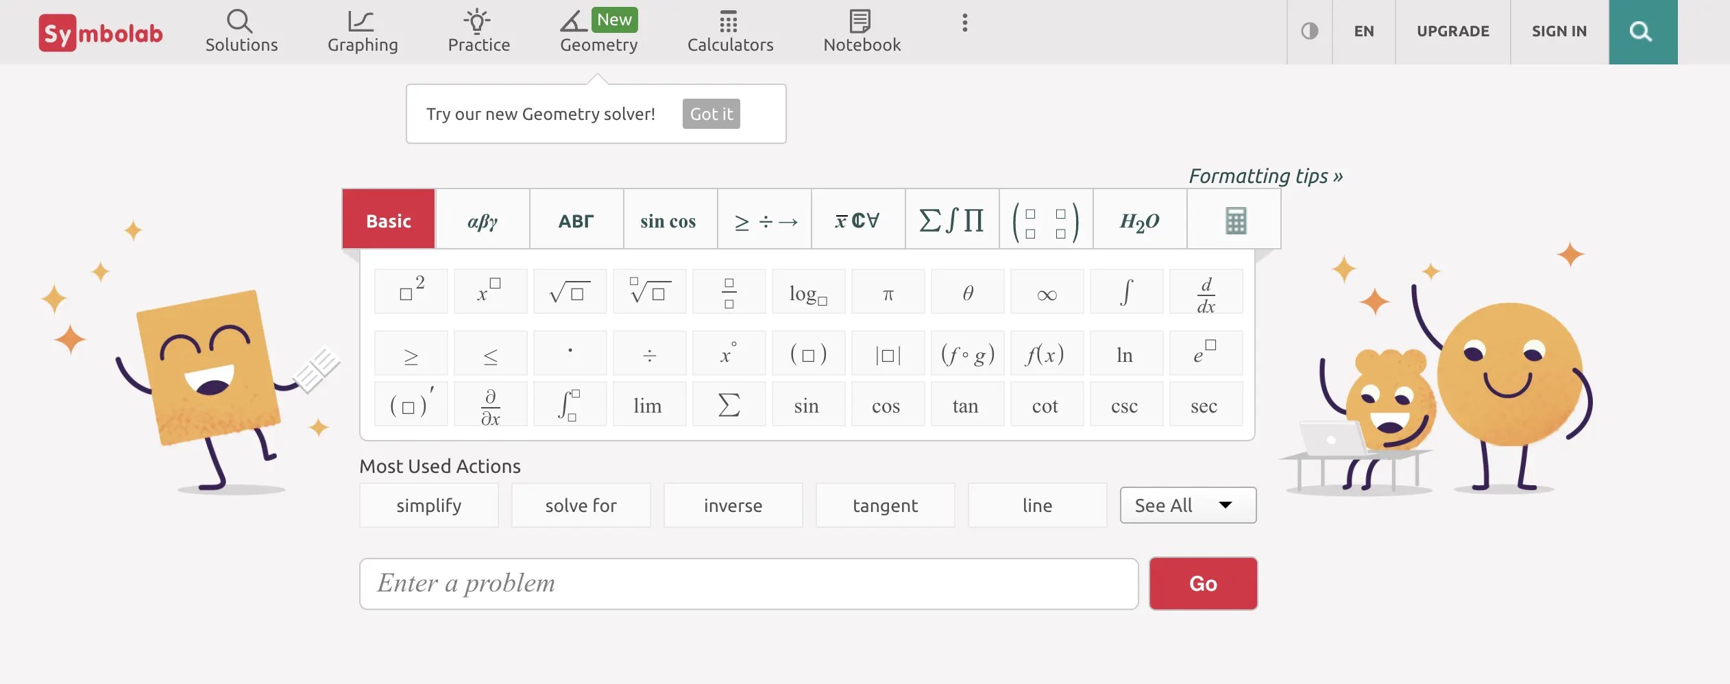Insert the infinity symbol
1730x684 pixels.
coord(1046,291)
